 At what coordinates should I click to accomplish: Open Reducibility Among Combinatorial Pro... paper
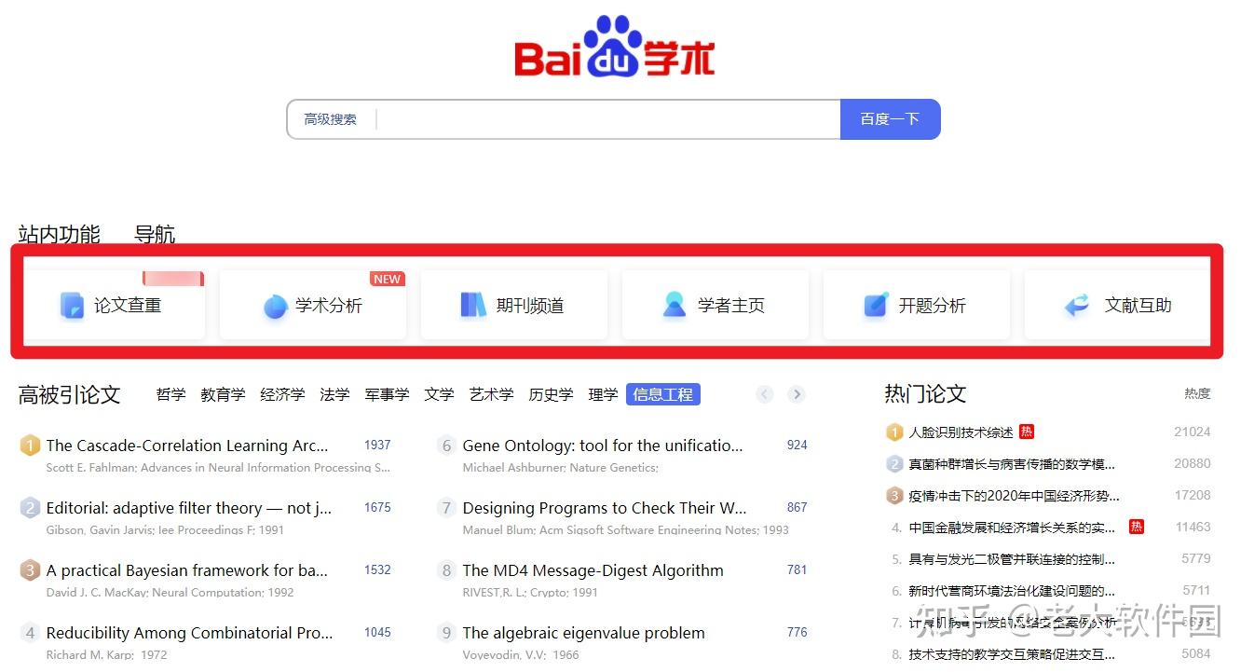(x=189, y=633)
